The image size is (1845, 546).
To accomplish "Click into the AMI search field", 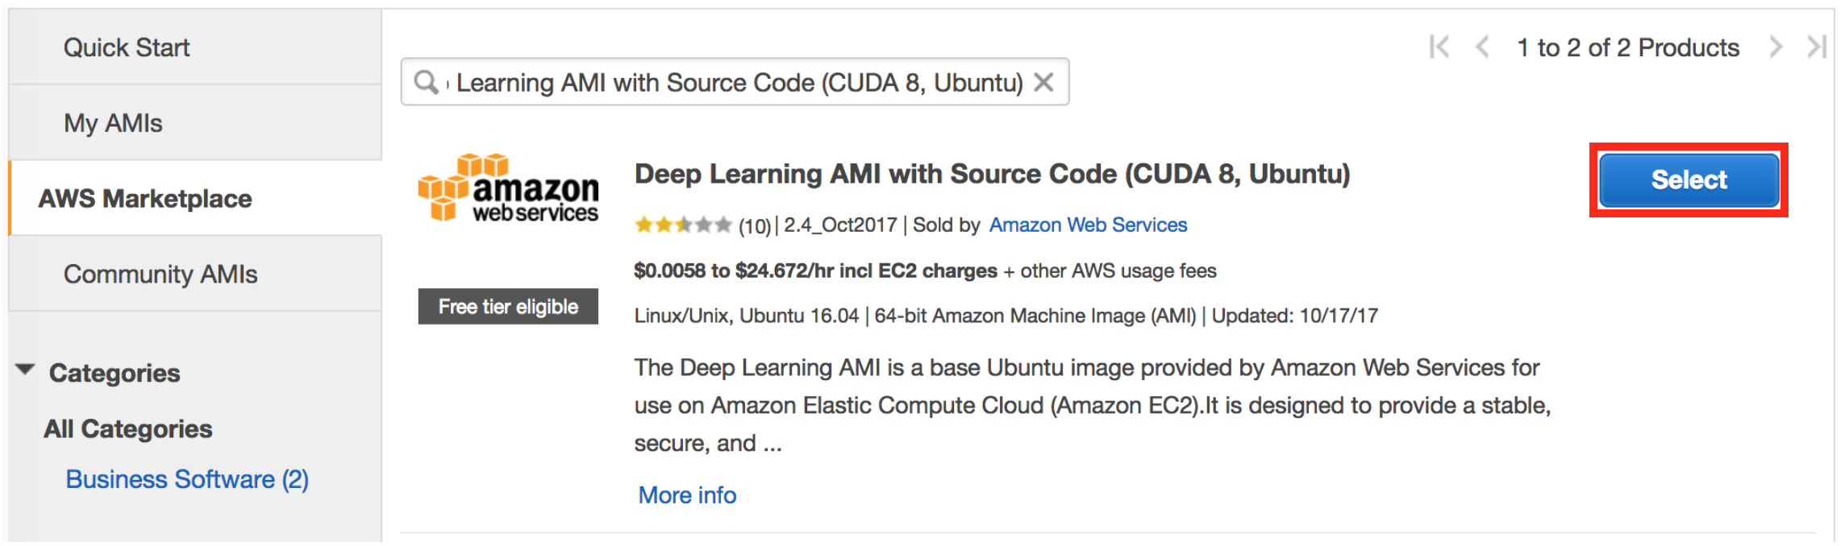I will [x=738, y=82].
